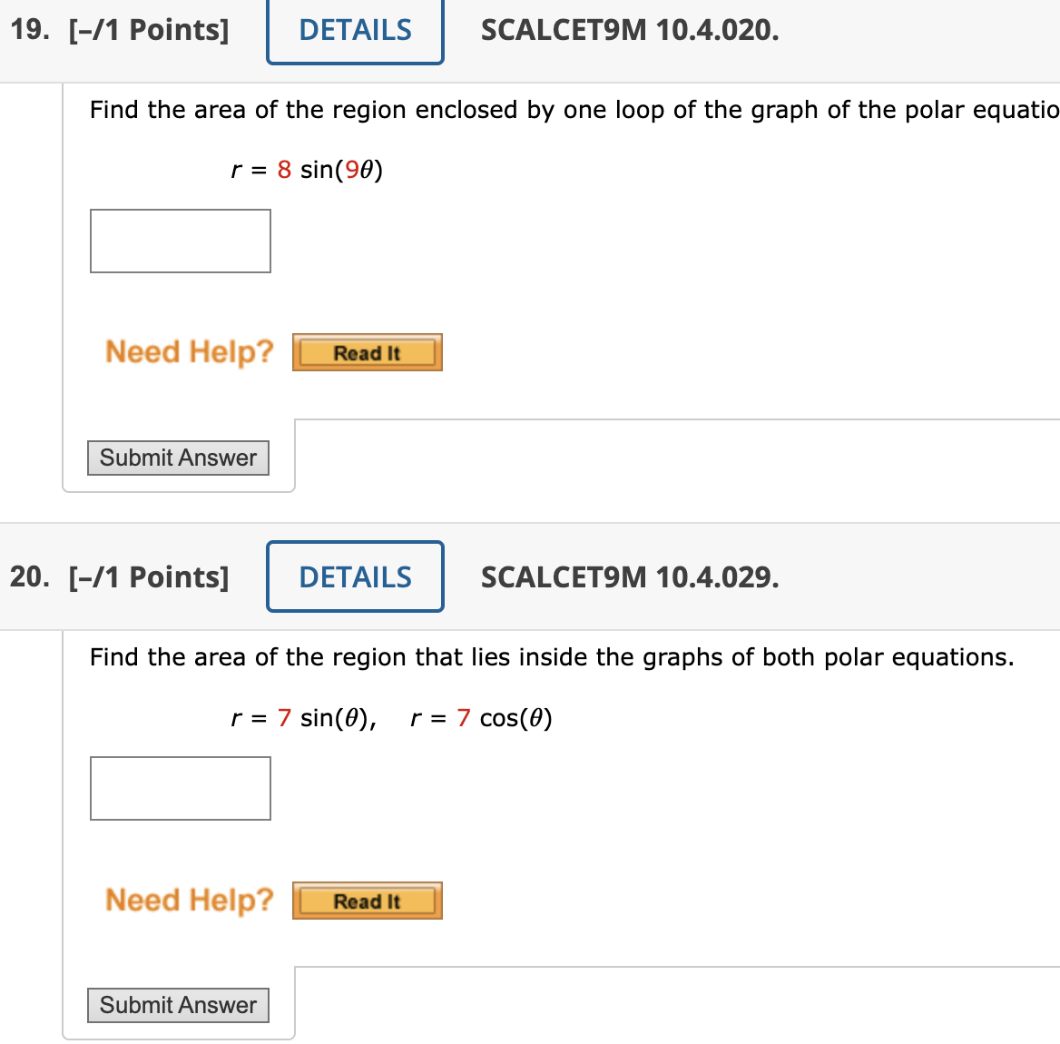Click the answer box for question 20
Screen dimensions: 1060x1044
click(180, 788)
